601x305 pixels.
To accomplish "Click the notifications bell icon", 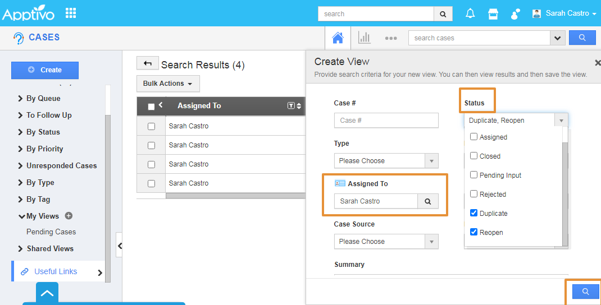I will point(470,14).
